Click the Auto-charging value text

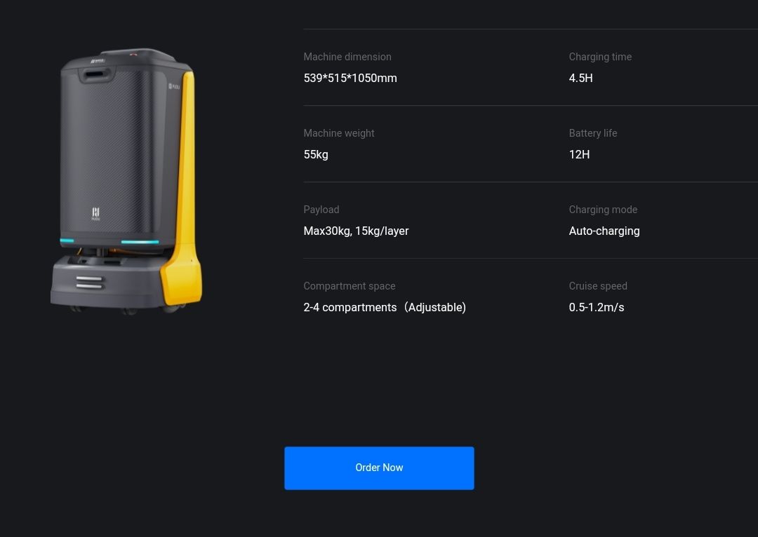pos(604,231)
